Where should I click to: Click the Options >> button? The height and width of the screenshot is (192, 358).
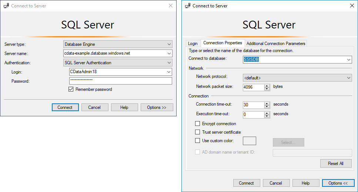tap(157, 107)
